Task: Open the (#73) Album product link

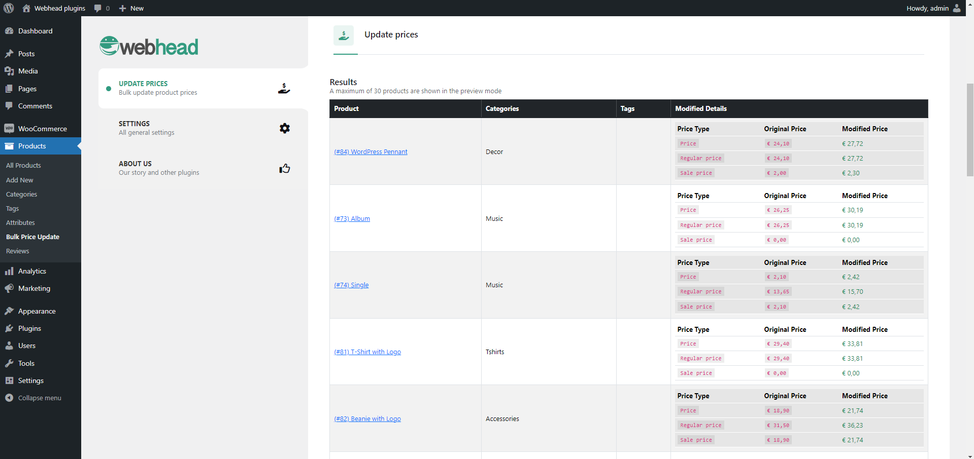Action: pos(352,218)
